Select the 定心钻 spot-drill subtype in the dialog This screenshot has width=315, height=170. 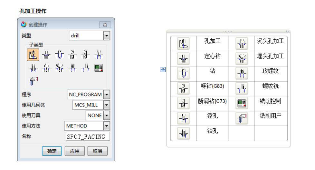click(x=46, y=55)
